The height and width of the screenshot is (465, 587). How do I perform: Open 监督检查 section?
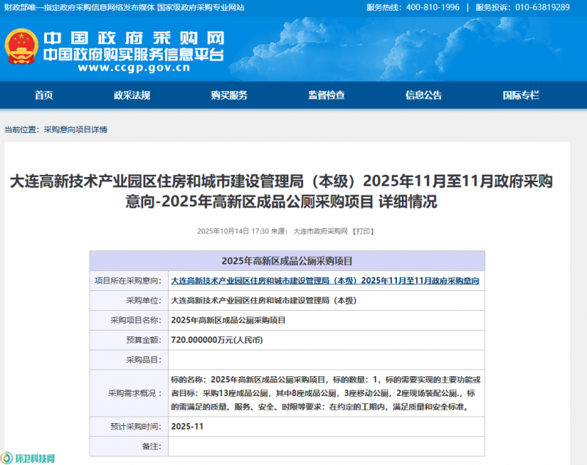(x=327, y=95)
